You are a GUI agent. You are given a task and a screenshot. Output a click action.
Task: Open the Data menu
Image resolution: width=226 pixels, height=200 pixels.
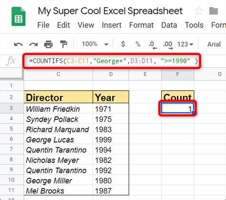[169, 25]
